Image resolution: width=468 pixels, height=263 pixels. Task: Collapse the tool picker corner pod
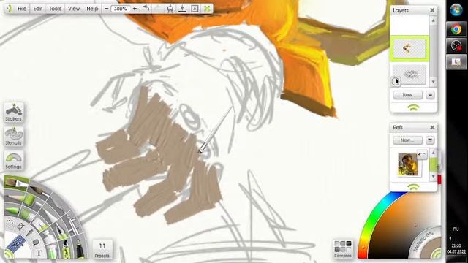pos(8,255)
